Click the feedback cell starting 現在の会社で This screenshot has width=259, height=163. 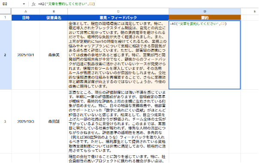pos(118,158)
